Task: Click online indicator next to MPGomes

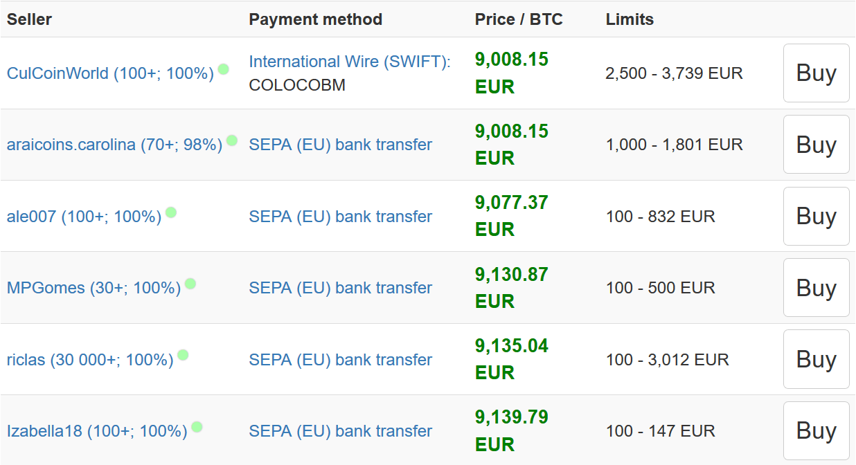Action: (x=190, y=284)
